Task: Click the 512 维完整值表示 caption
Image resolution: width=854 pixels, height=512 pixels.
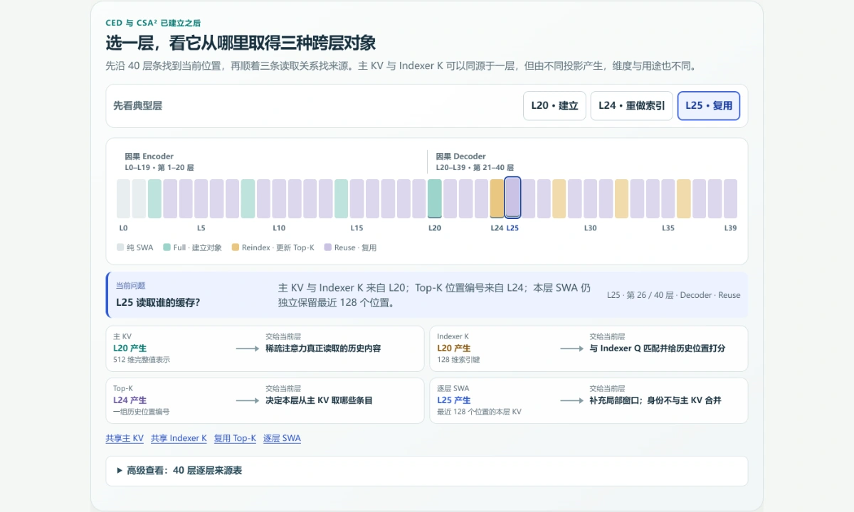Action: (142, 360)
